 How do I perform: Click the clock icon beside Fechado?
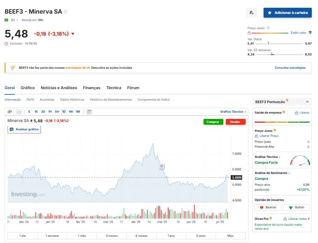point(6,44)
